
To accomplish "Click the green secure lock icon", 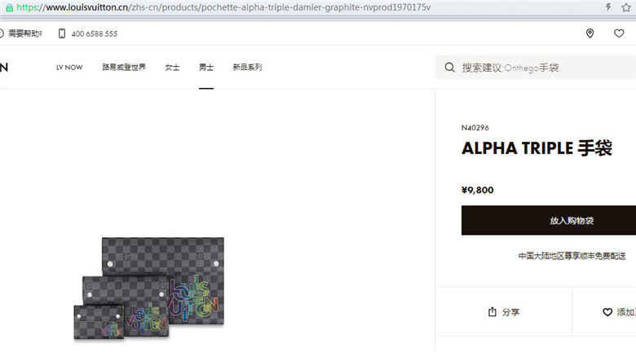I will (9, 7).
